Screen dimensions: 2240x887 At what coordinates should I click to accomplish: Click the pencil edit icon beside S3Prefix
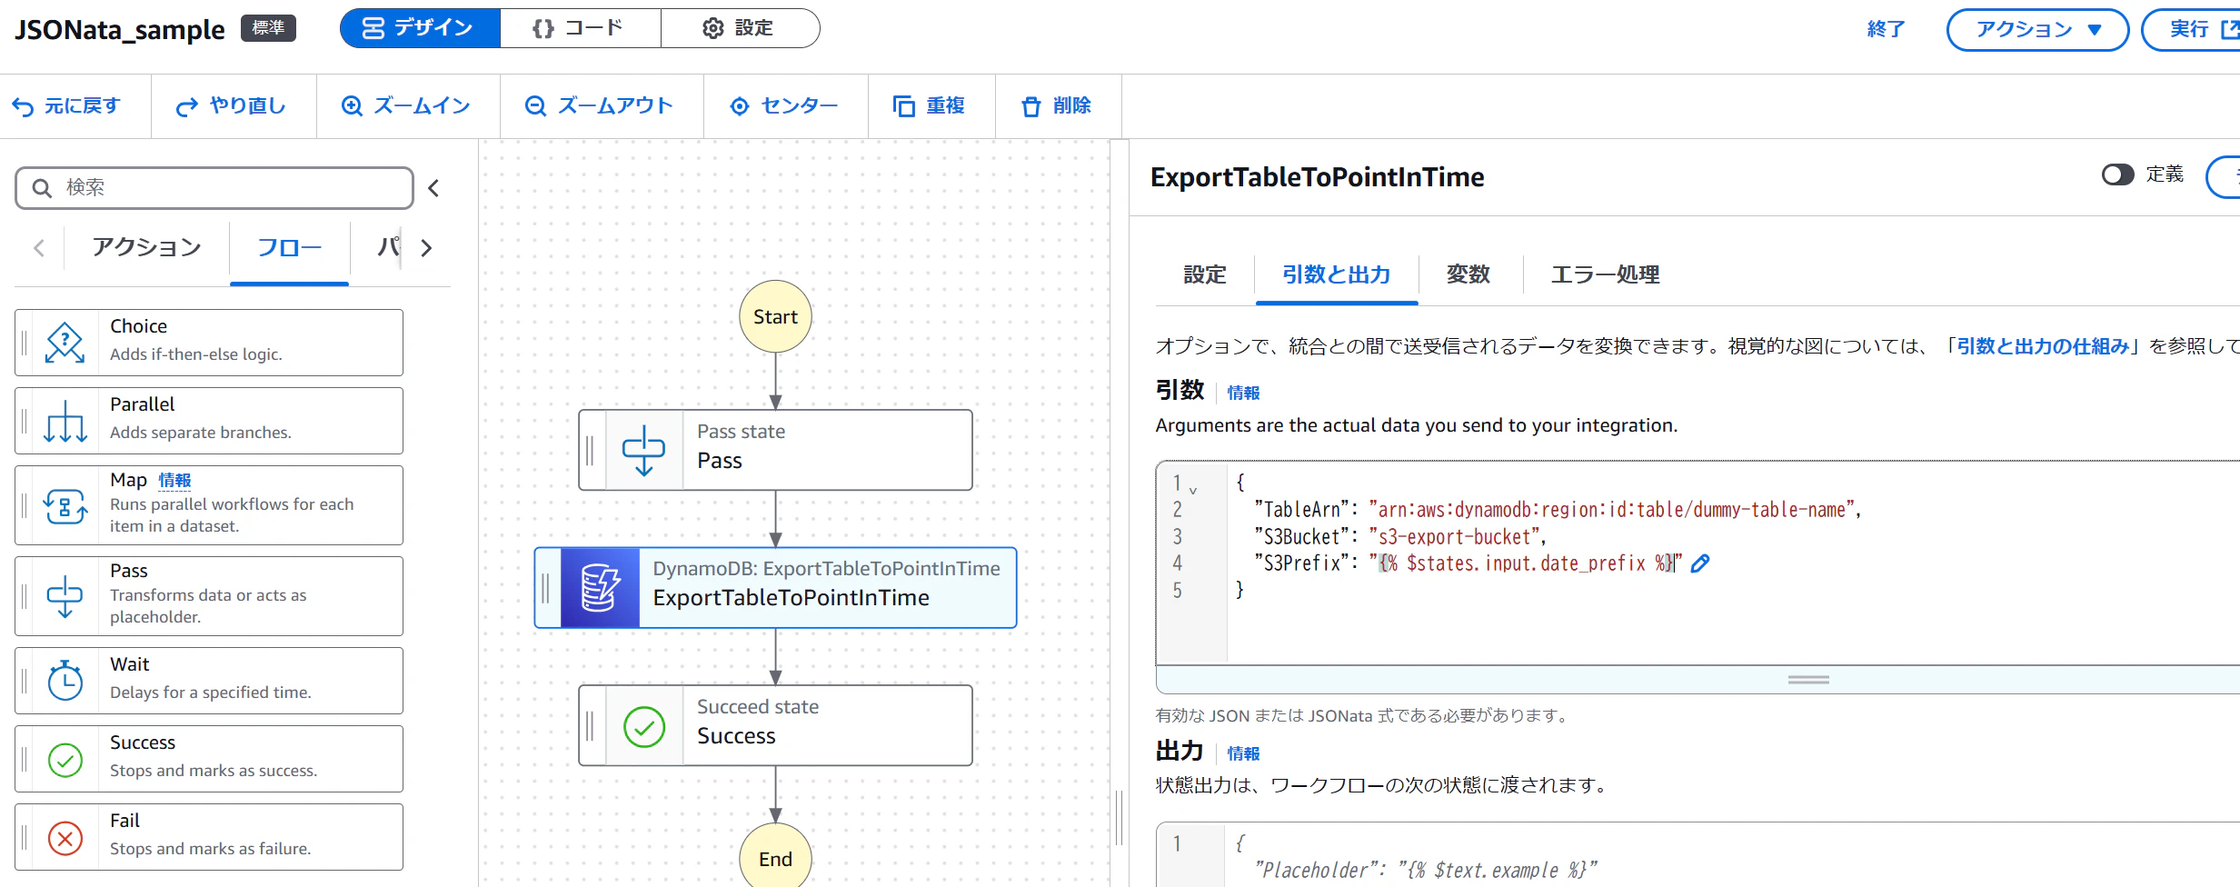(x=1700, y=563)
